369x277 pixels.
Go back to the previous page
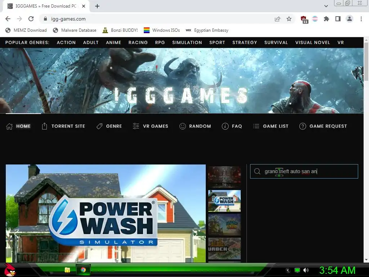coord(8,19)
